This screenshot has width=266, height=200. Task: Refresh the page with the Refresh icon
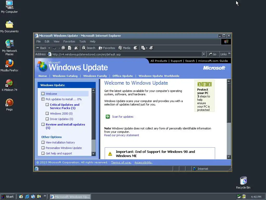point(70,48)
